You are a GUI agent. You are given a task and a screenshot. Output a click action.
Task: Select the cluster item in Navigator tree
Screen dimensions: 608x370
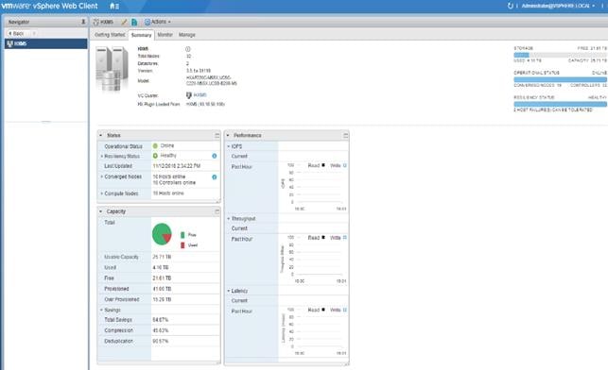click(x=45, y=43)
